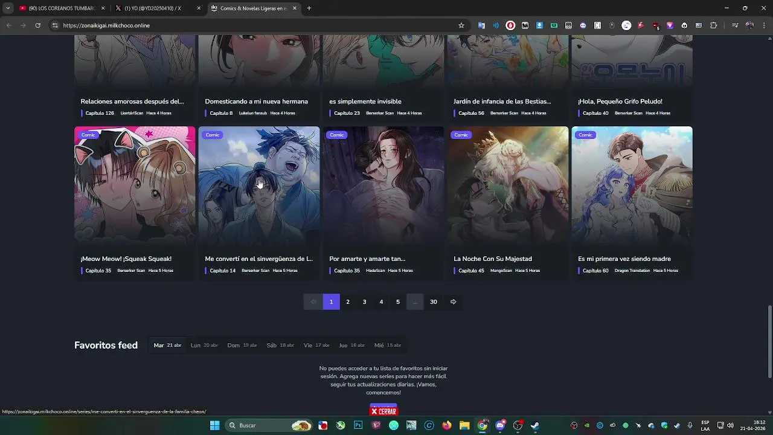773x435 pixels.
Task: Open Steam from the taskbar
Action: tap(535, 425)
